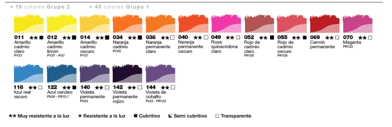Select the 069 Carmín permanente red swatch
This screenshot has width=392, height=127.
[x=324, y=24]
